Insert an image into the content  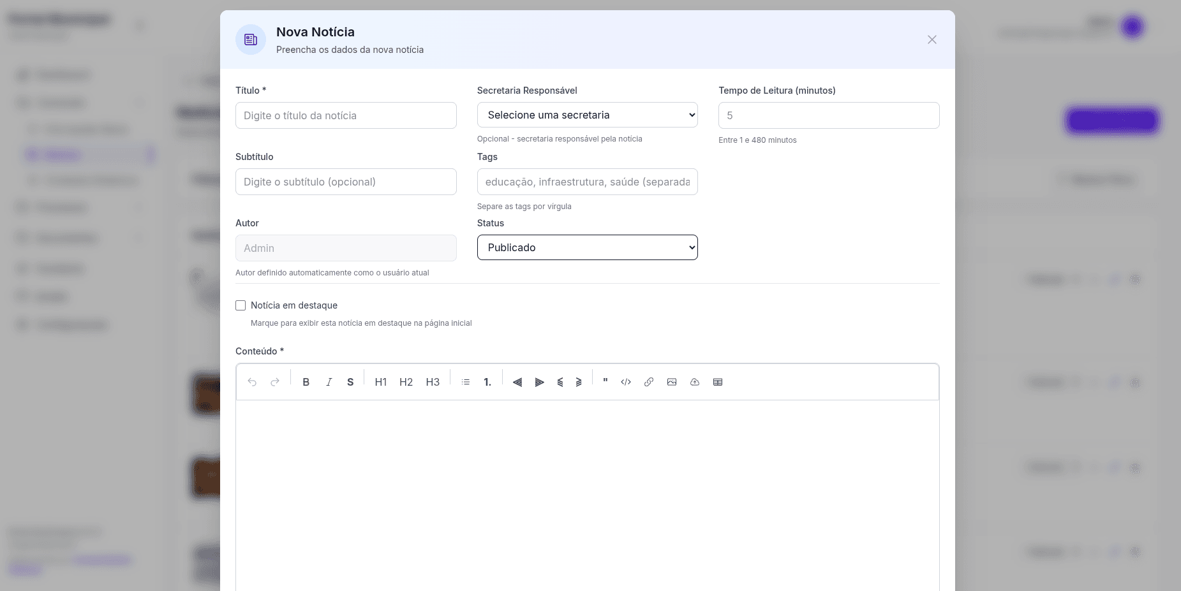tap(672, 382)
